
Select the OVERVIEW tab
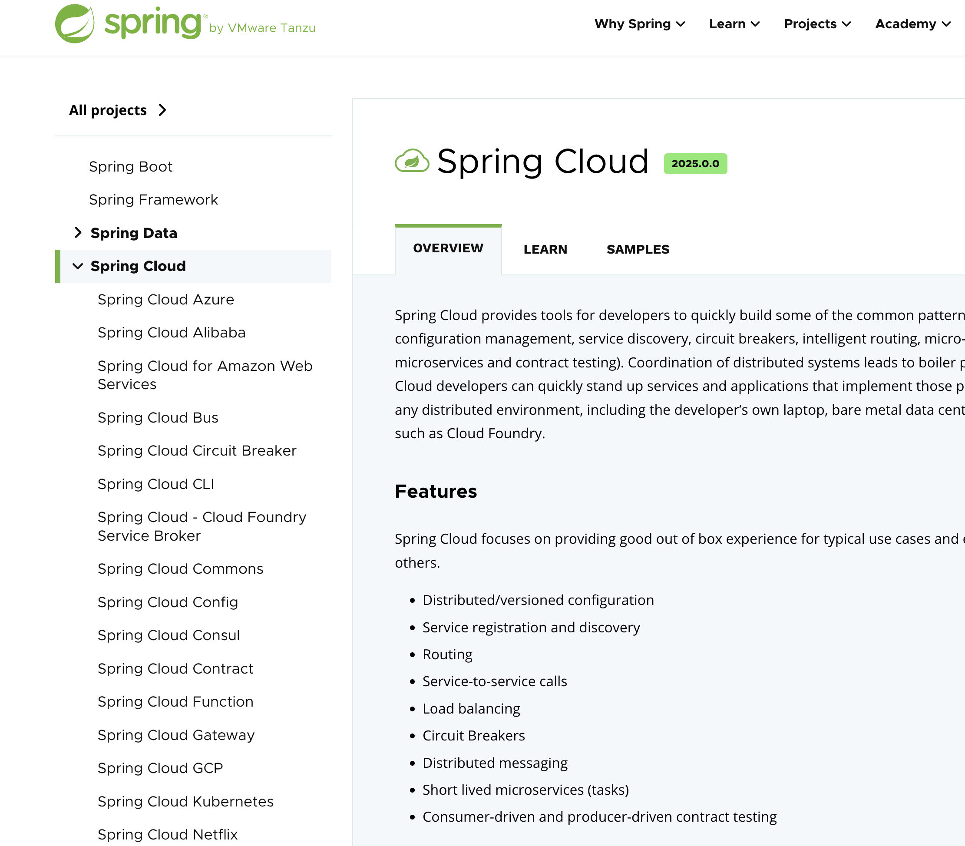448,248
